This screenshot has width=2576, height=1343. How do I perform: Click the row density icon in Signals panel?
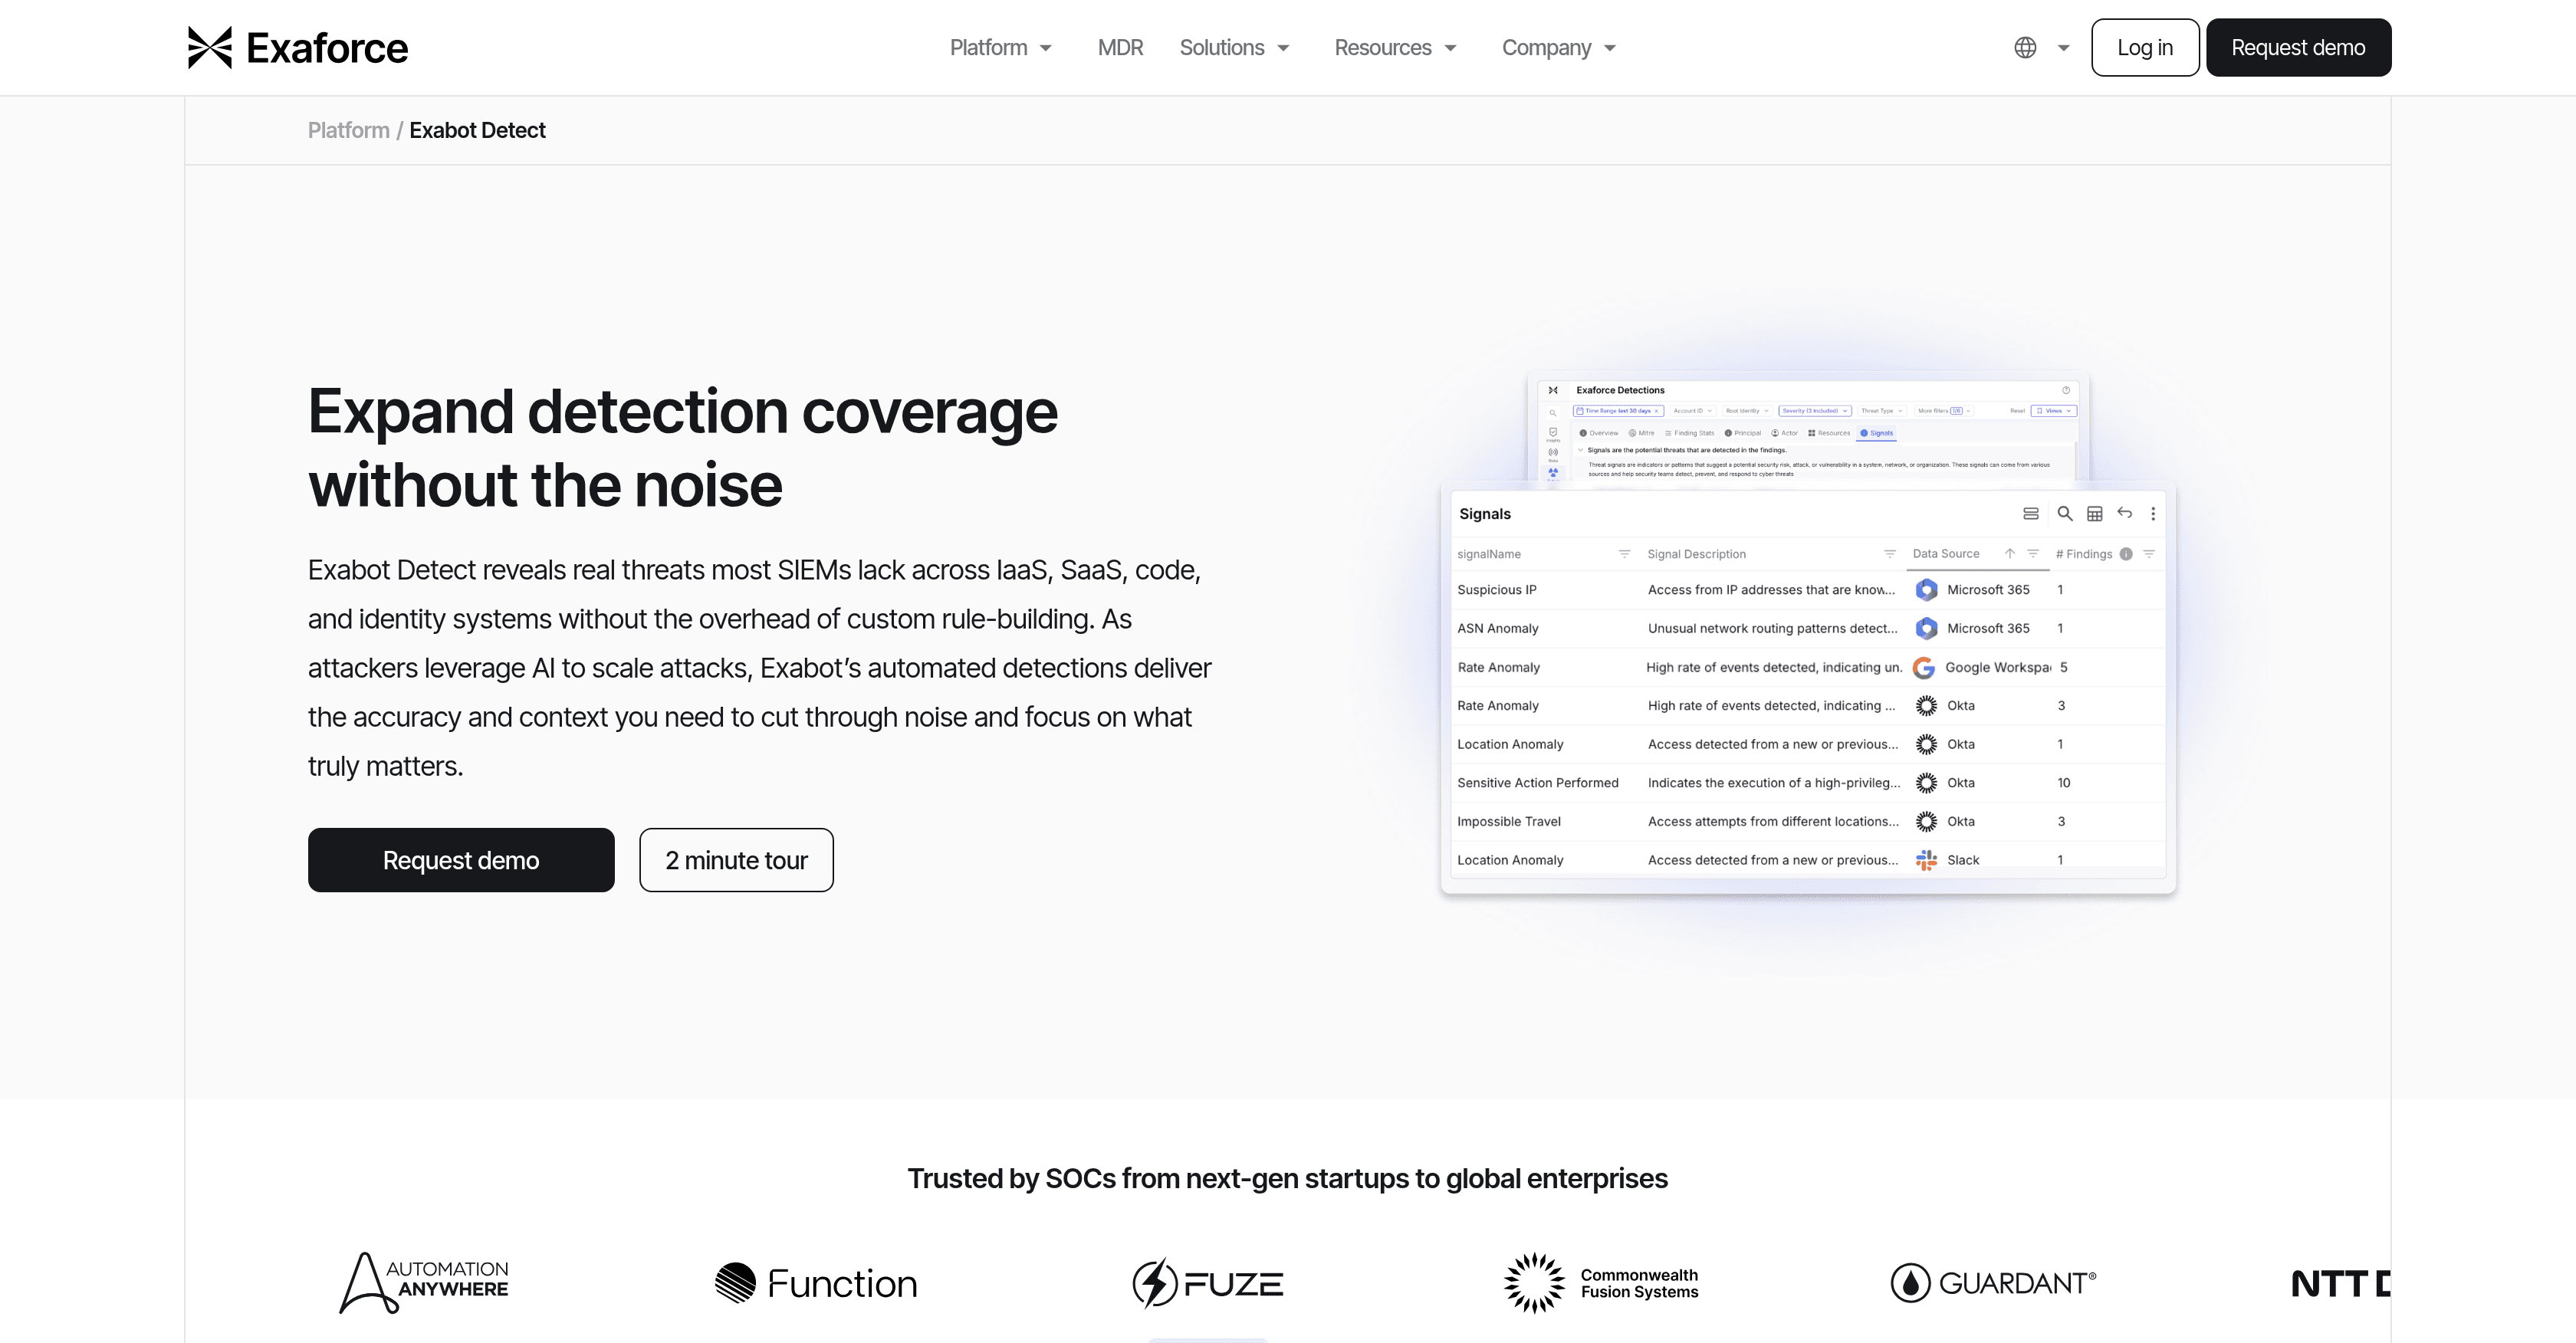pos(2031,514)
